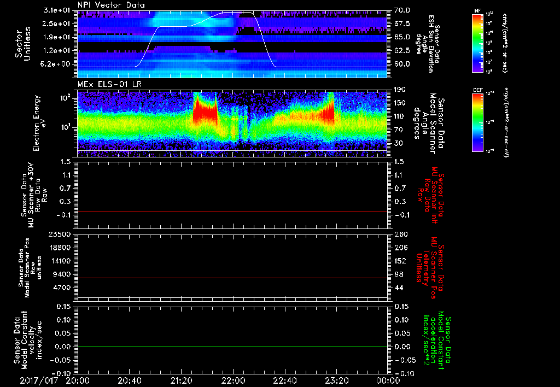Screen dimensions: 560x387
Task: Click the DEF color scale bar
Action: 478,121
